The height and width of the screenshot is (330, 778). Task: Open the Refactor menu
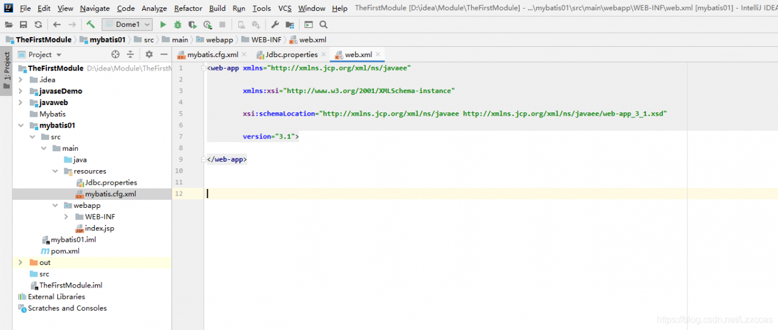pyautogui.click(x=188, y=9)
